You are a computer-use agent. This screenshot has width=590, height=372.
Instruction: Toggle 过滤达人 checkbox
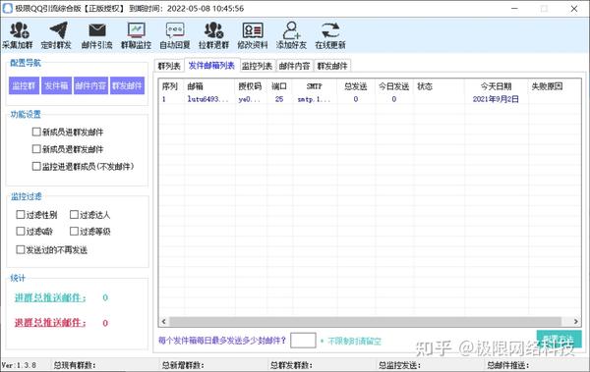74,215
